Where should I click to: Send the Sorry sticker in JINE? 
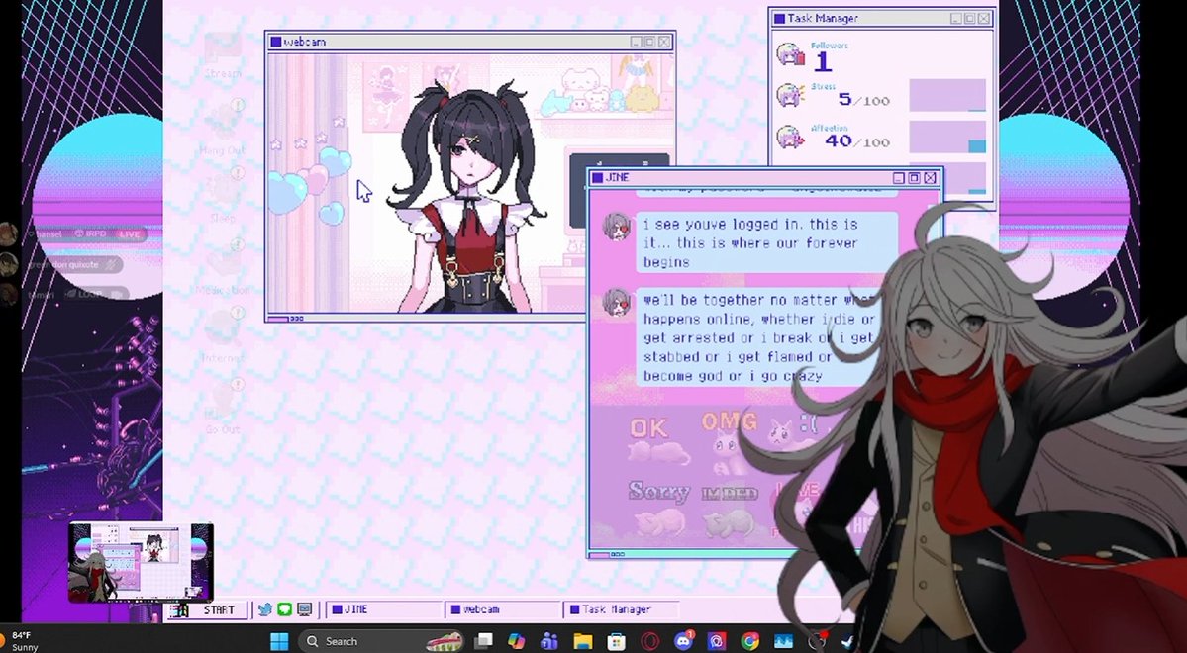pyautogui.click(x=658, y=509)
